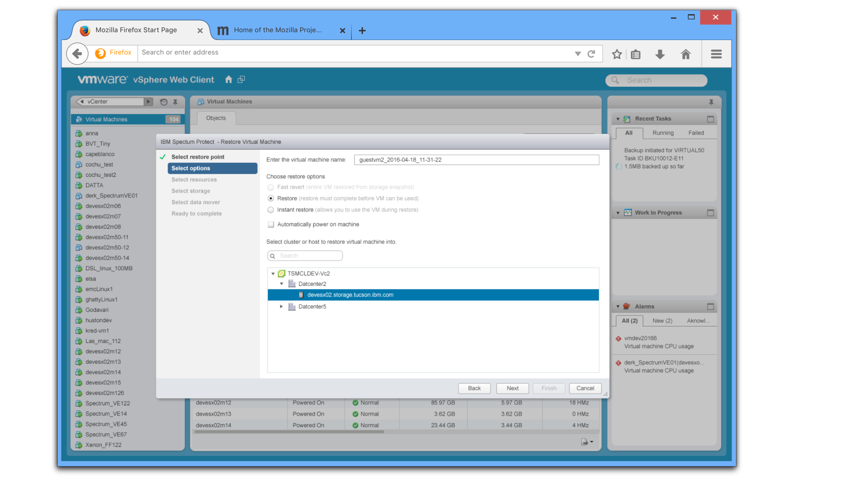Image resolution: width=848 pixels, height=500 pixels.
Task: Collapse the Recent Tasks section
Action: click(x=618, y=119)
